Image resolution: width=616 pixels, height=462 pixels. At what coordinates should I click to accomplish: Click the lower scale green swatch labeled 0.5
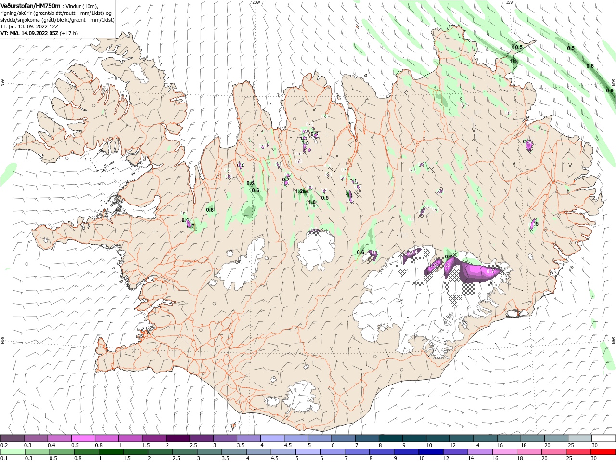[62, 452]
